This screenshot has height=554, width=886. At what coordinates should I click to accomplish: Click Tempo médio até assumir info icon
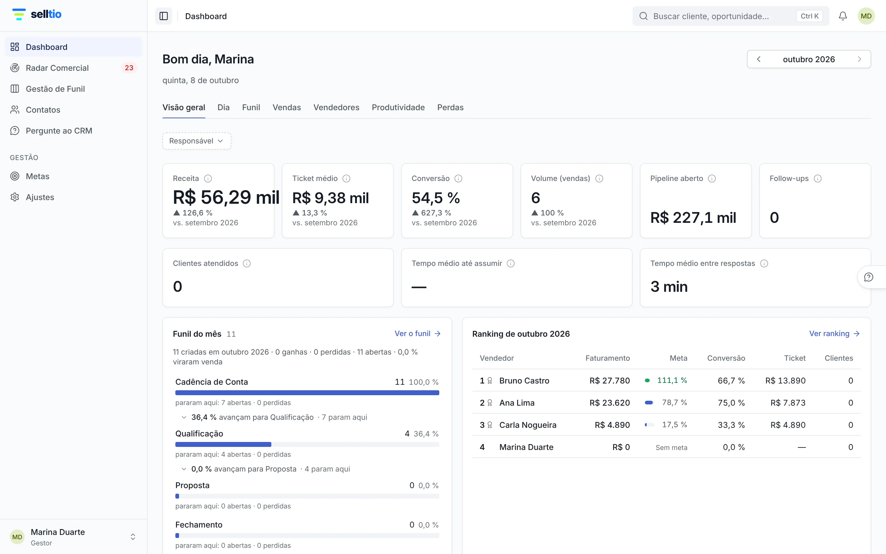(511, 263)
